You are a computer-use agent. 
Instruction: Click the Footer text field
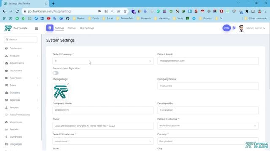[103, 126]
